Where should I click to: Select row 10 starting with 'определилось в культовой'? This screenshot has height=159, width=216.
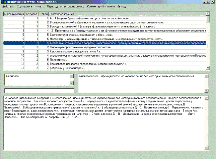click(127, 55)
